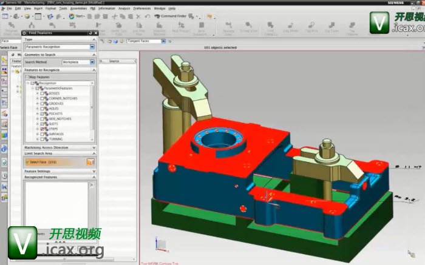
Task: Expand the Machining Access Direction section
Action: click(x=94, y=147)
